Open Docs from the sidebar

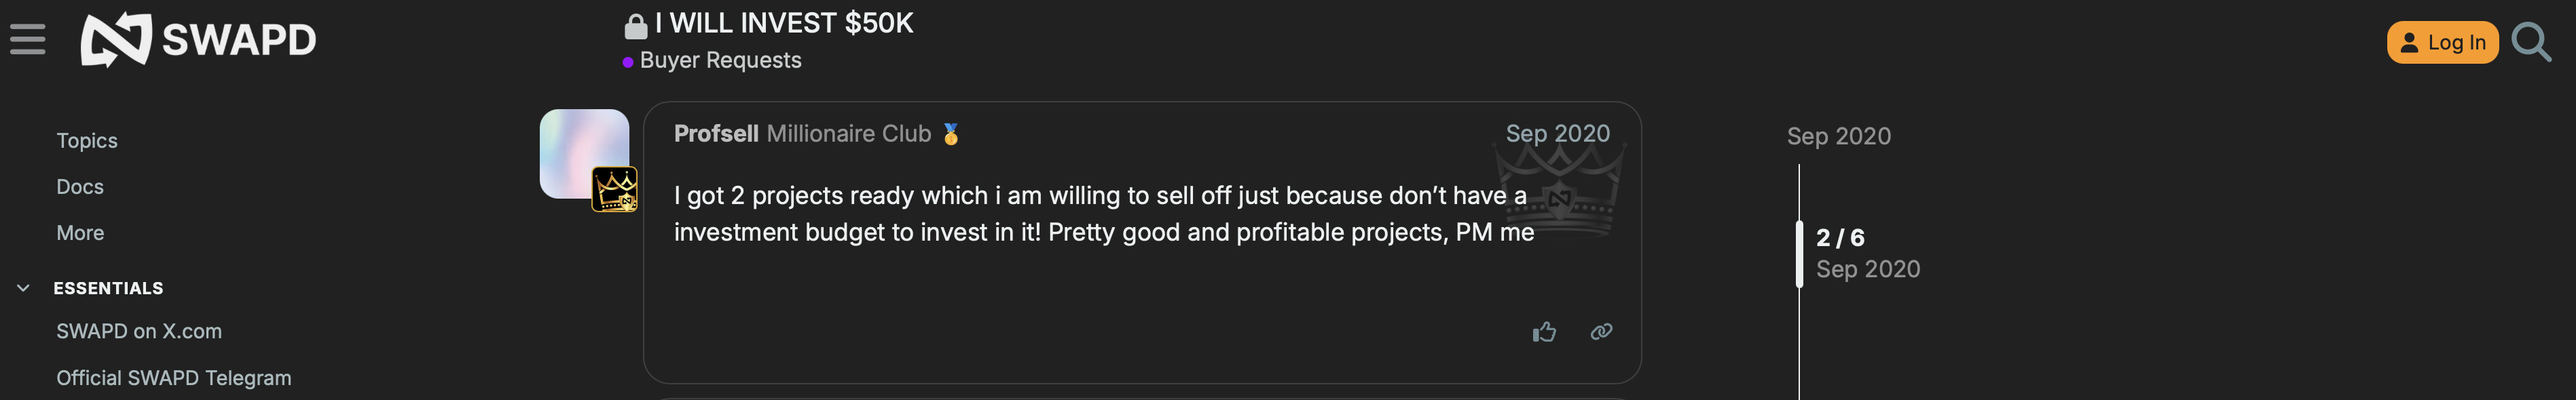coord(80,186)
